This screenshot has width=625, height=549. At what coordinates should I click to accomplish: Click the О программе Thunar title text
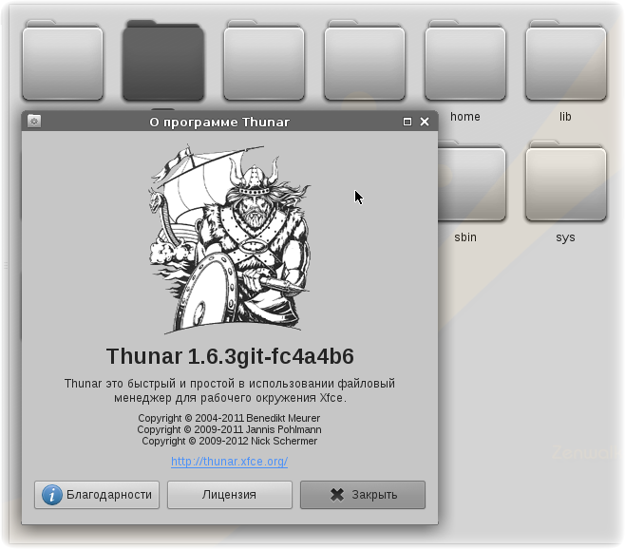(219, 122)
